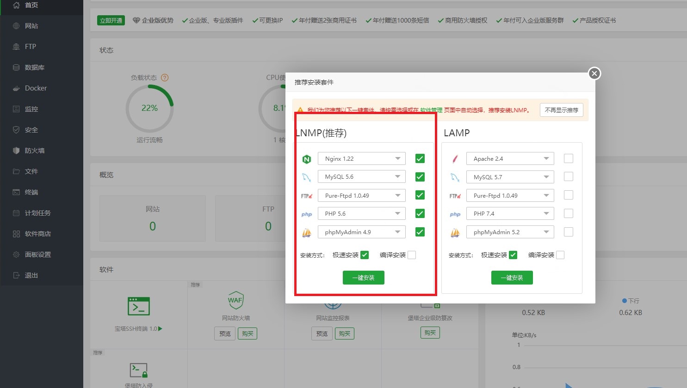Screen dimensions: 687x388
Task: Click the database icon in sidebar
Action: (x=16, y=67)
